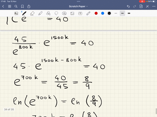Open the Elements sticker tool

tap(64, 13)
